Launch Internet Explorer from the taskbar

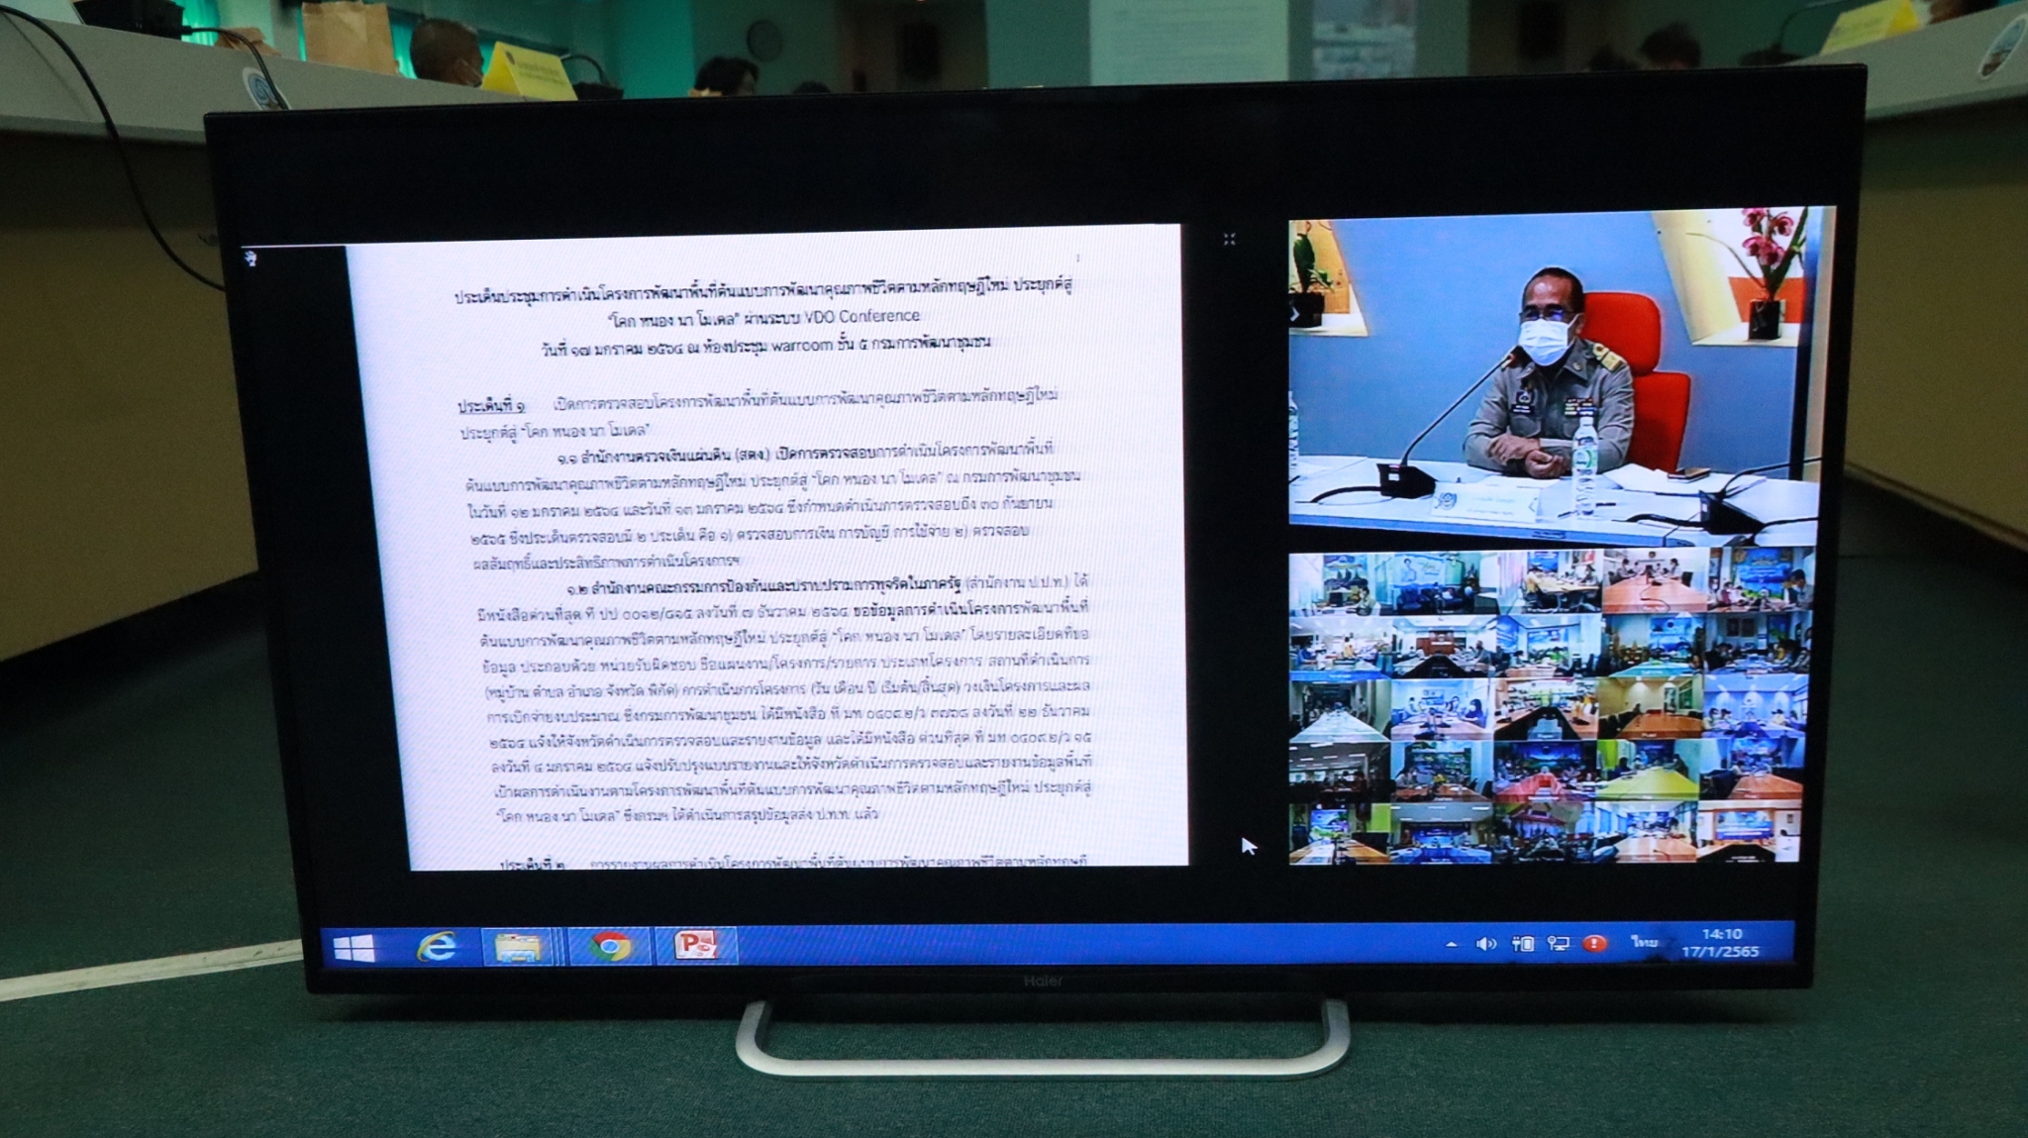click(x=436, y=947)
